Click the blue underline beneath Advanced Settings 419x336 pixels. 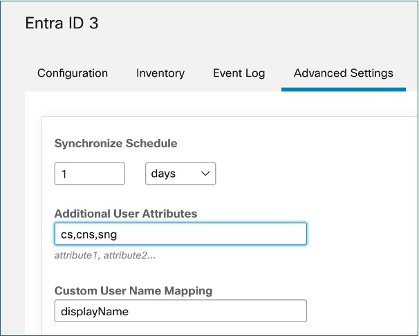tap(344, 89)
